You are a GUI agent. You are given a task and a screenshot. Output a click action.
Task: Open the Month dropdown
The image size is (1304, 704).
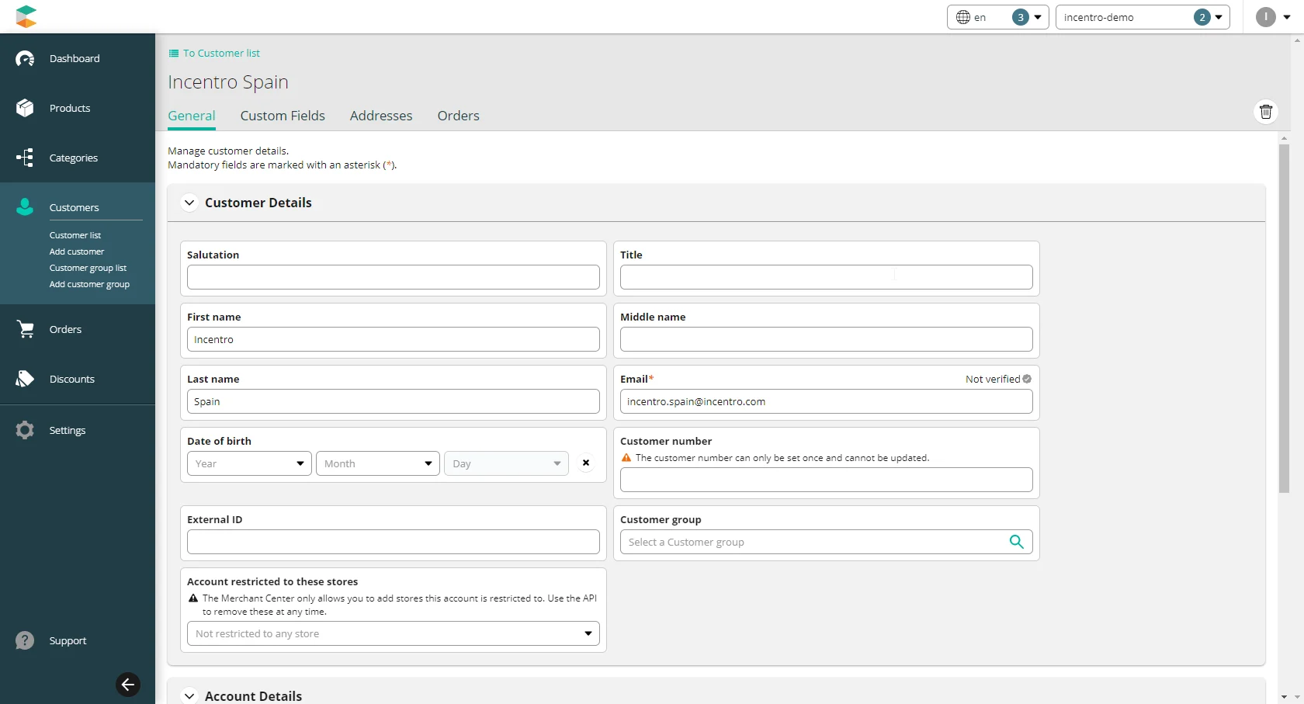click(378, 463)
